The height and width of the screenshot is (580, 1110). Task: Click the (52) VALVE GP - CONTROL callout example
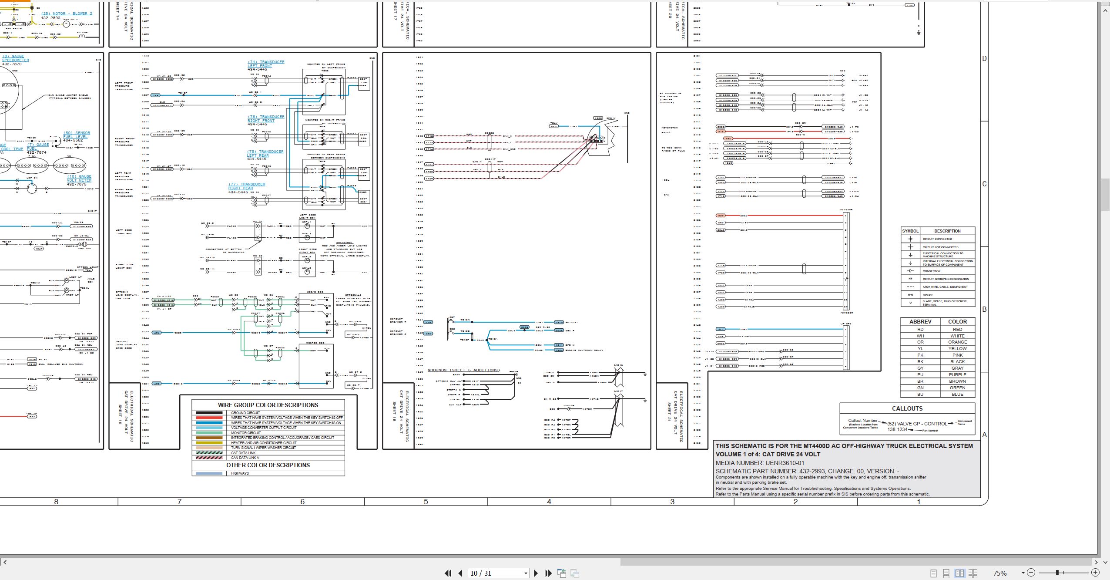coord(917,424)
